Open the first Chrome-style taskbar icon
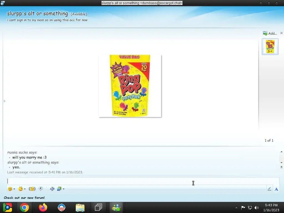This screenshot has width=284, height=213. coord(7,207)
